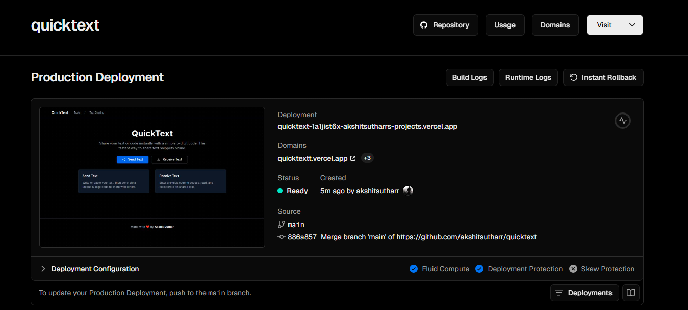688x310 pixels.
Task: Open the Usage page button
Action: click(505, 25)
